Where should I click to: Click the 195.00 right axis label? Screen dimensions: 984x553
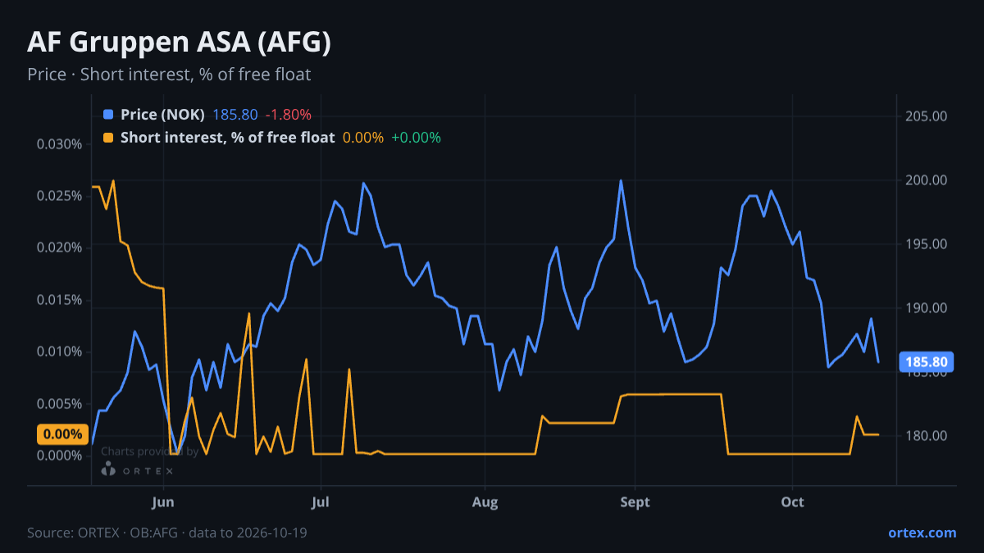(926, 244)
